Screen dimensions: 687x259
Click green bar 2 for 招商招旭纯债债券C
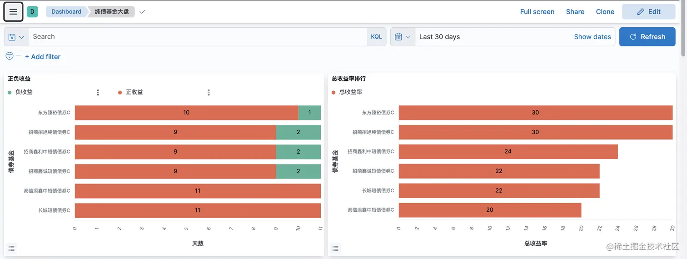299,132
